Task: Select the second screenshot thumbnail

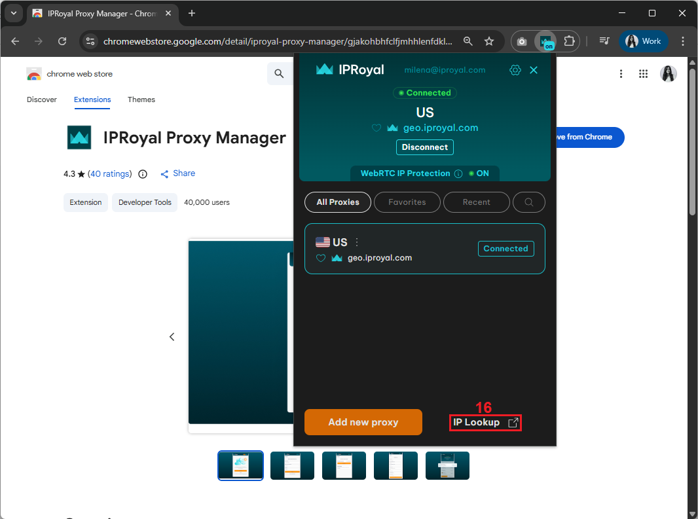Action: pos(292,465)
